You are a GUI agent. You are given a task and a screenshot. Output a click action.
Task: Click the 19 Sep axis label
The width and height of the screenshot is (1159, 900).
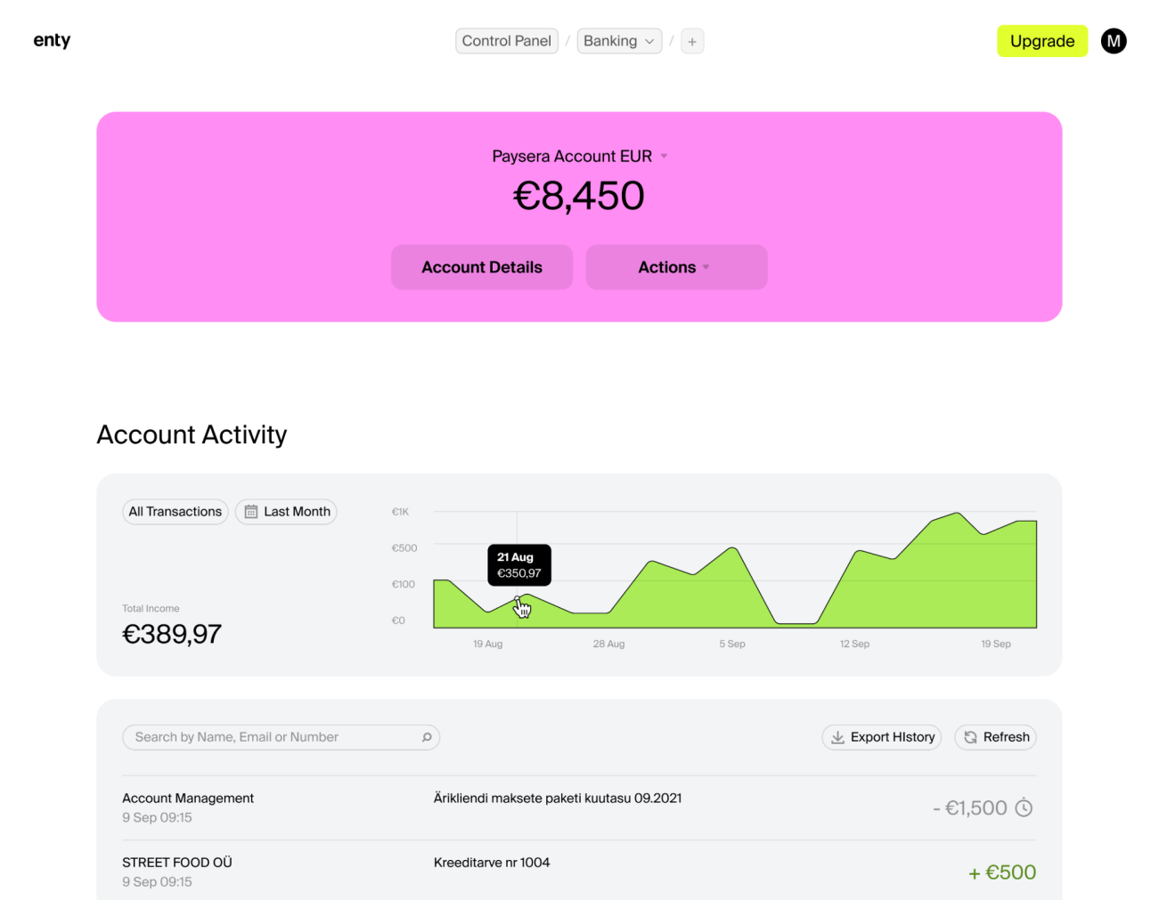pyautogui.click(x=996, y=644)
